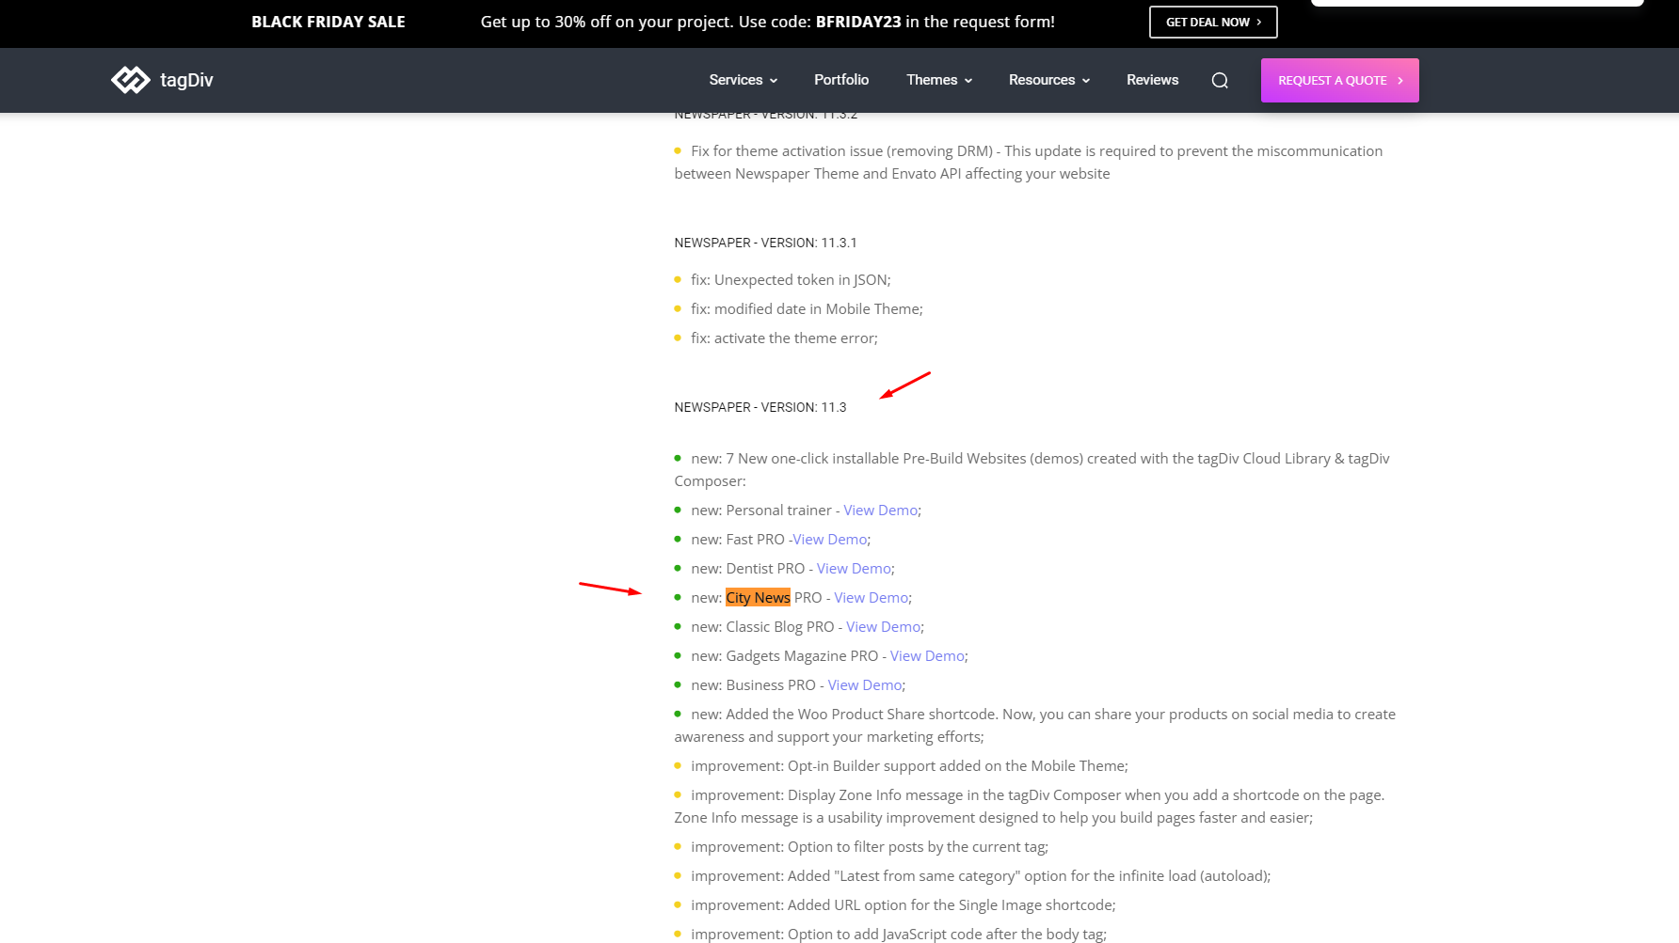Click 'Fix for theme activation issue' line
Viewport: 1679px width, 943px height.
point(1029,162)
